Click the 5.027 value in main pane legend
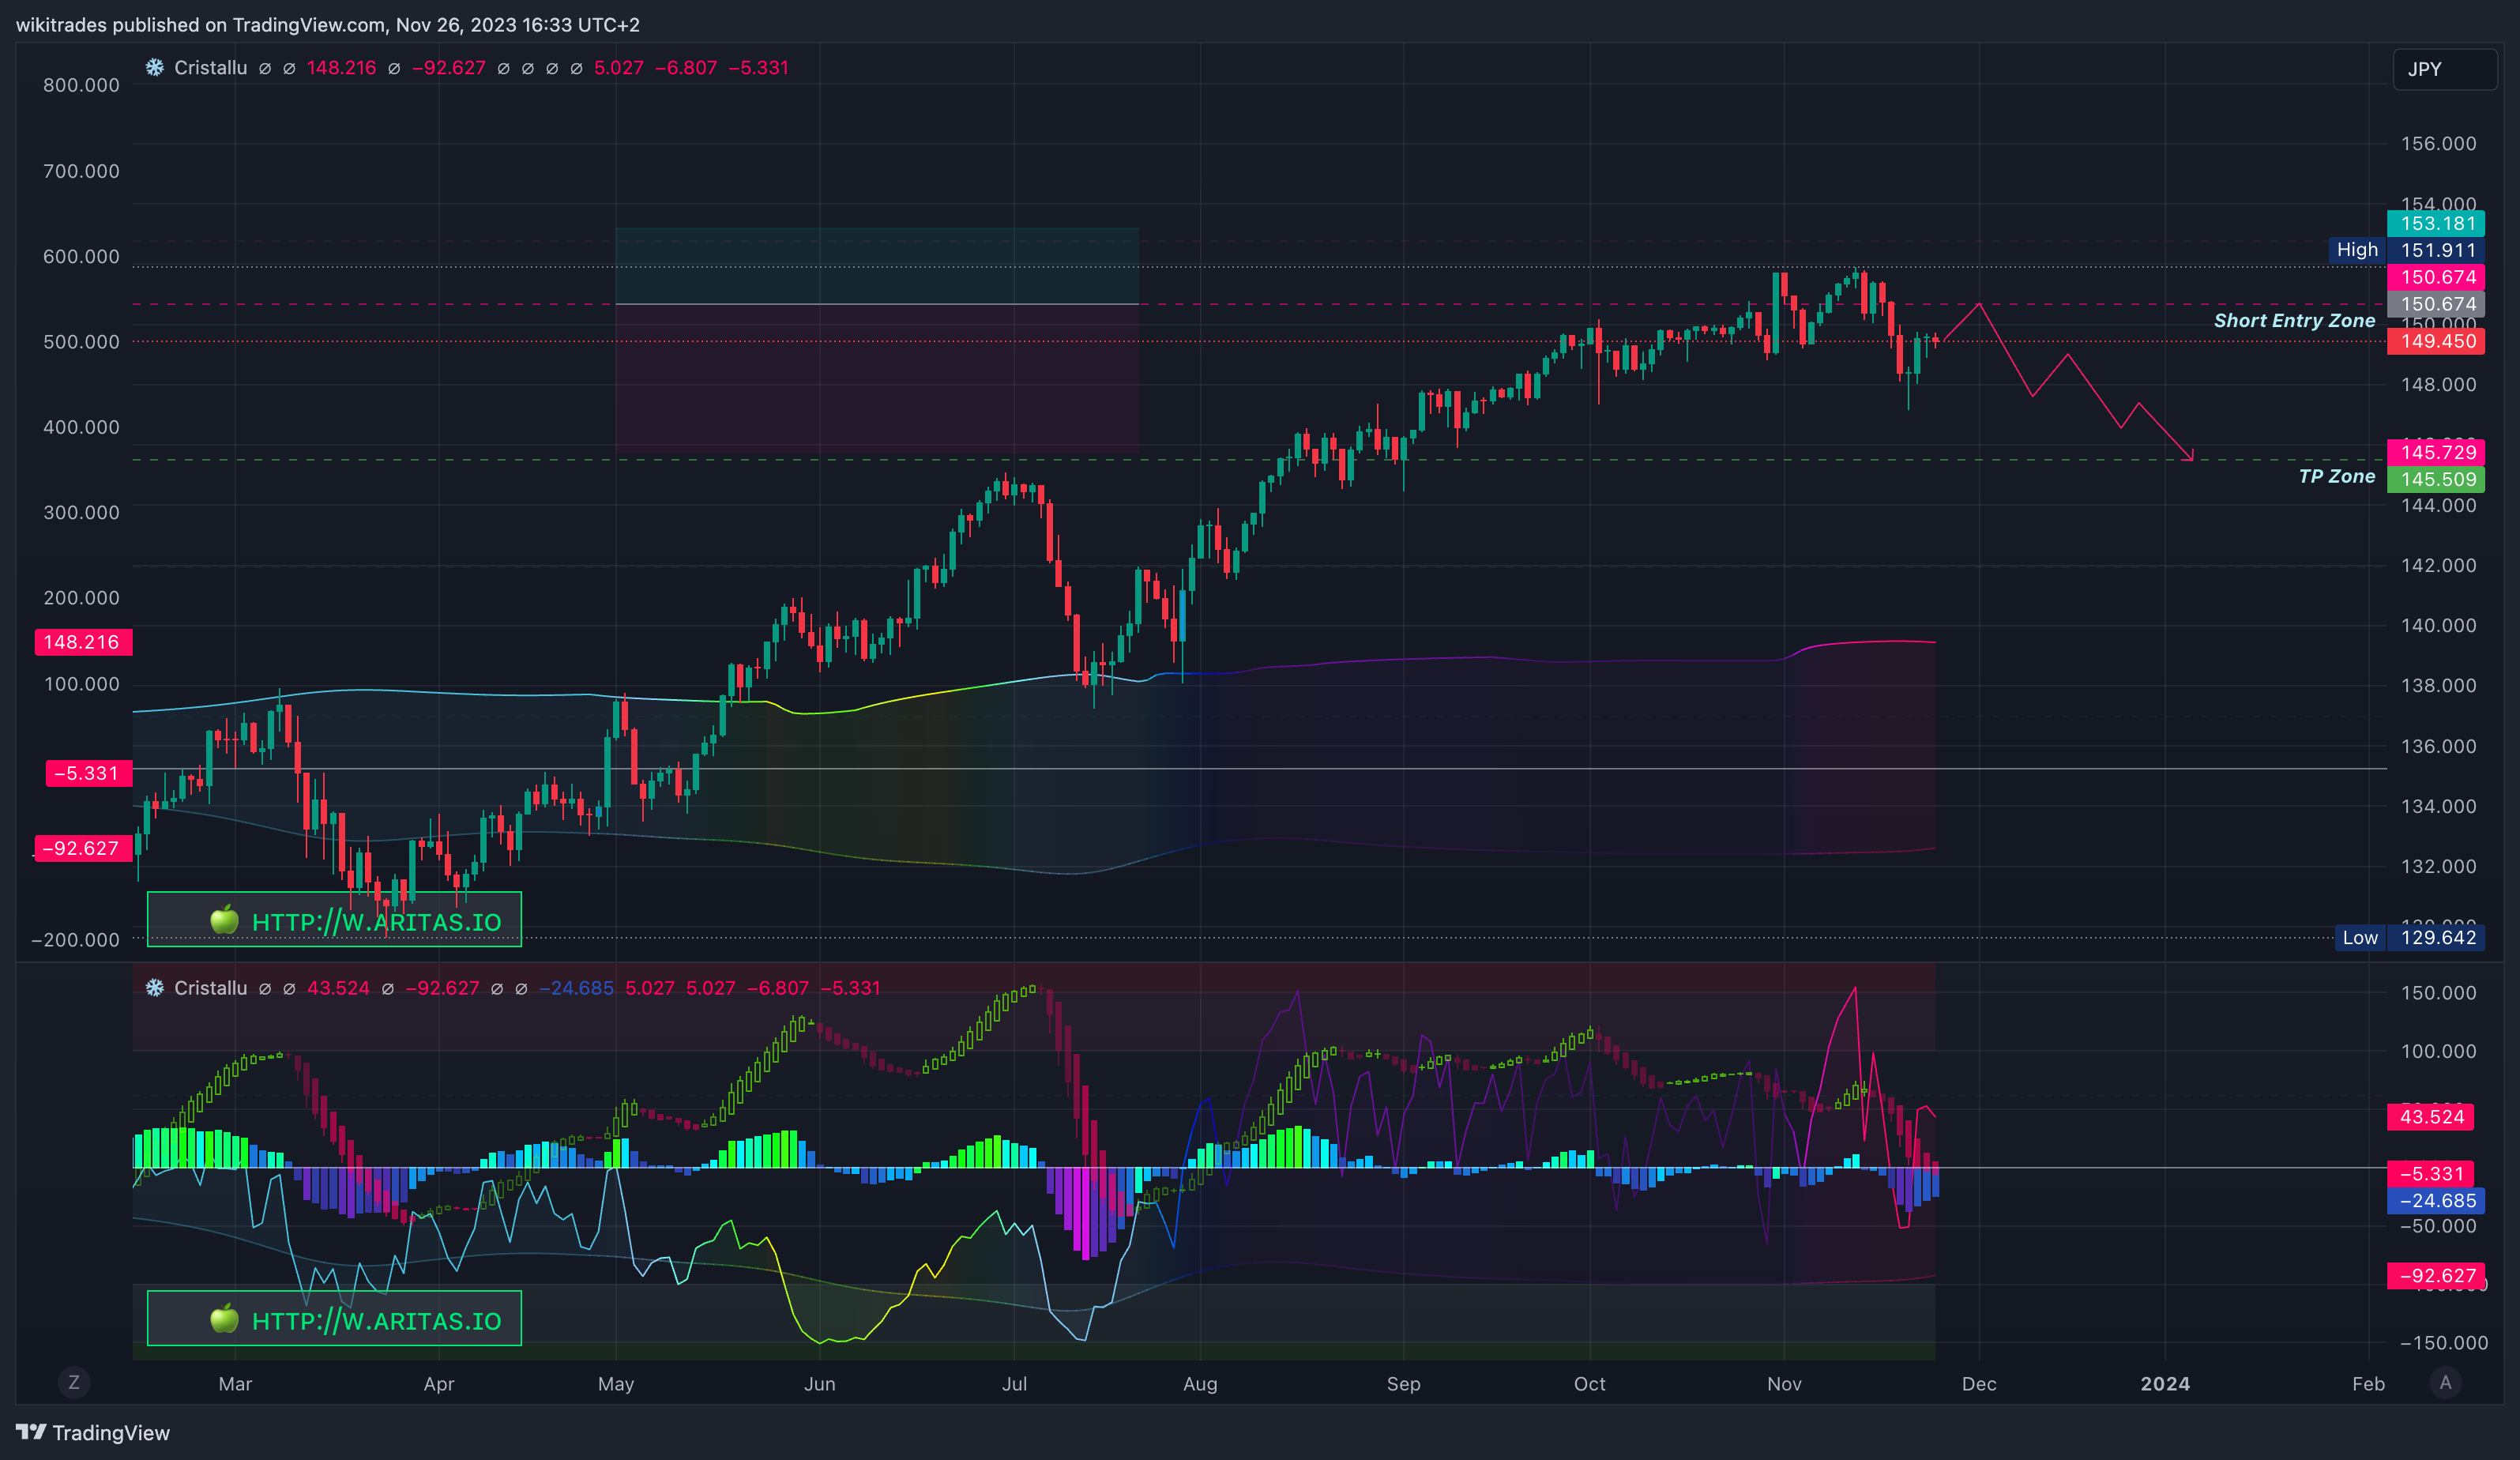Viewport: 2520px width, 1460px height. pos(619,68)
